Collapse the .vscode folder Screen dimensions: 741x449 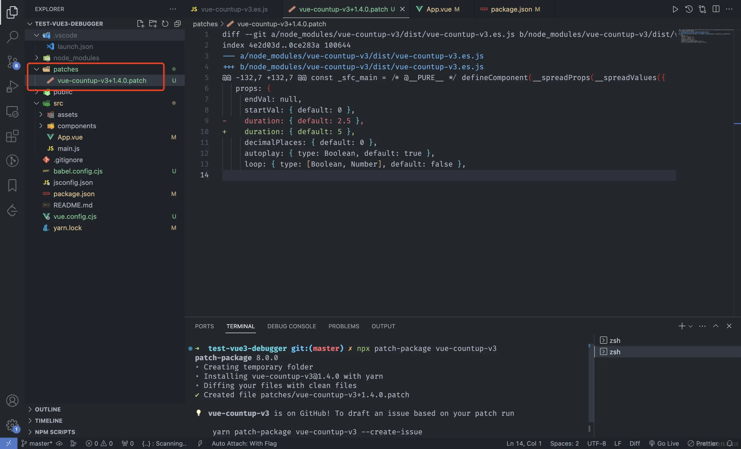click(x=37, y=35)
